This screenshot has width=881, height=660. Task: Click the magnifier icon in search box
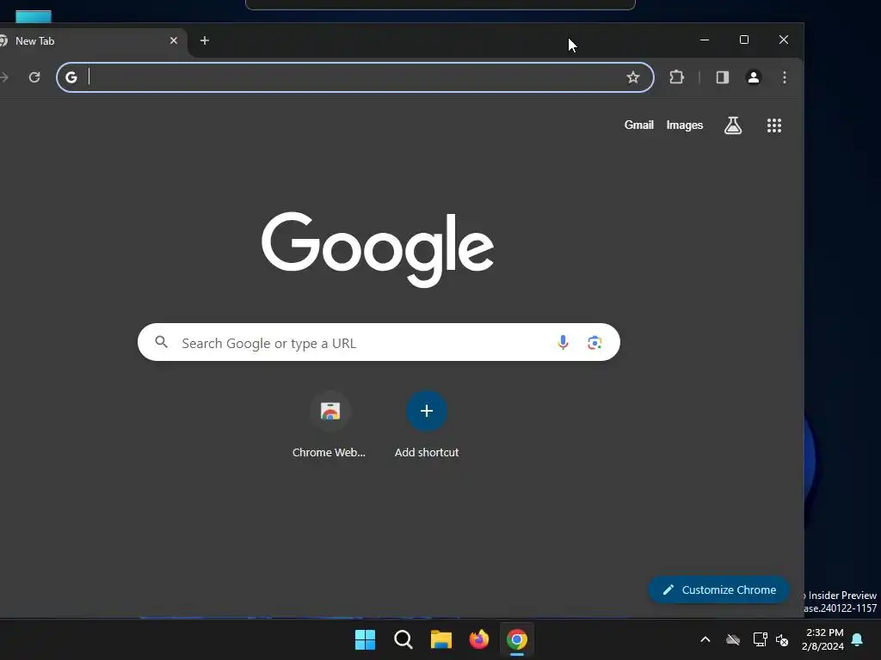[161, 342]
